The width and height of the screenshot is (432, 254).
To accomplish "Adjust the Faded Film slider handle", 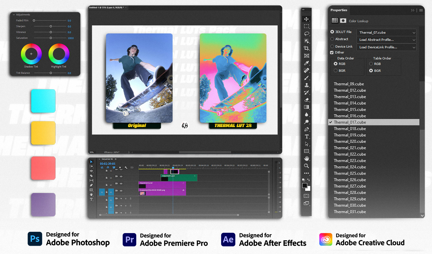I will [34, 20].
